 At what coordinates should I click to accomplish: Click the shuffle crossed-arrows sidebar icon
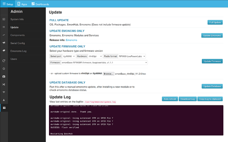click(x=4, y=84)
